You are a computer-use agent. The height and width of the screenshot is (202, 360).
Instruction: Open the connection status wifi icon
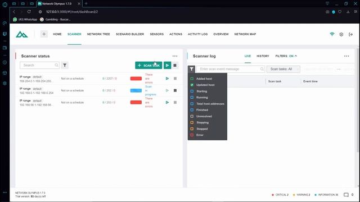332,34
